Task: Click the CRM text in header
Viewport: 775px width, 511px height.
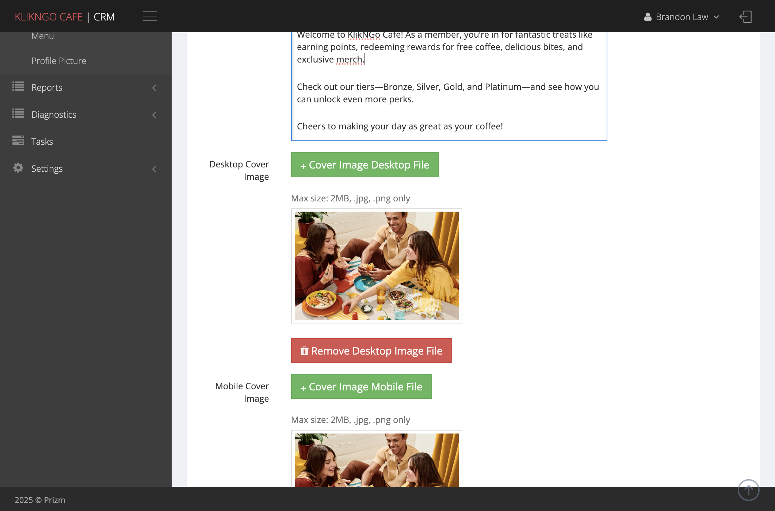Action: tap(104, 17)
